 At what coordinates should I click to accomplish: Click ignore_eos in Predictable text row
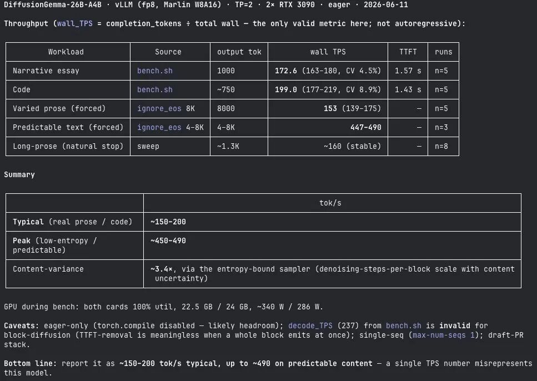point(159,127)
